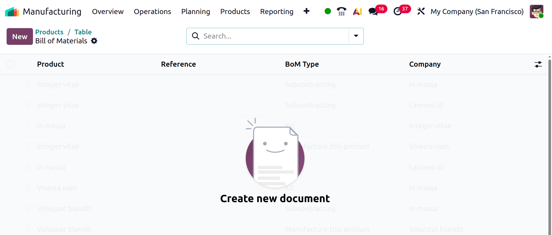Viewport: 552px width, 235px height.
Task: Focus the Search input field
Action: click(275, 36)
